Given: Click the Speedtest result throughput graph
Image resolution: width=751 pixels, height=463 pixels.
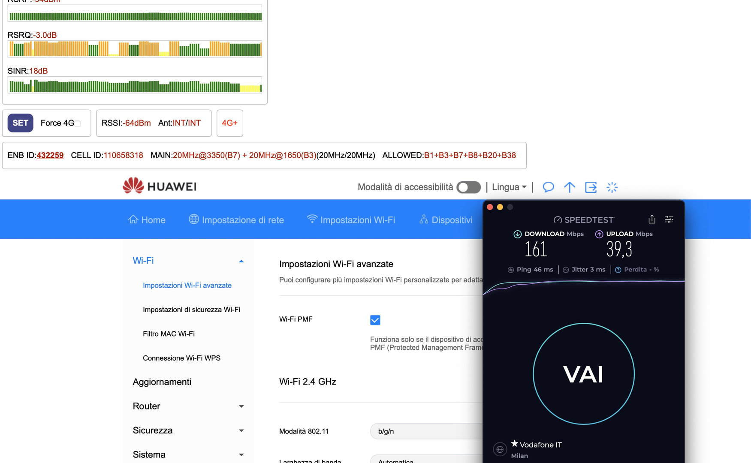Looking at the screenshot, I should (x=584, y=287).
